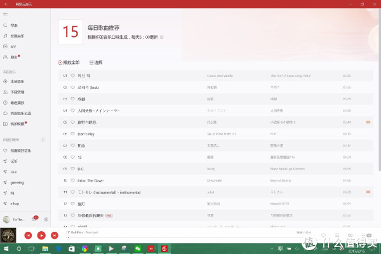Viewport: 381px width, 254px height.
Task: Click now playing album art
Action: pyautogui.click(x=8, y=236)
